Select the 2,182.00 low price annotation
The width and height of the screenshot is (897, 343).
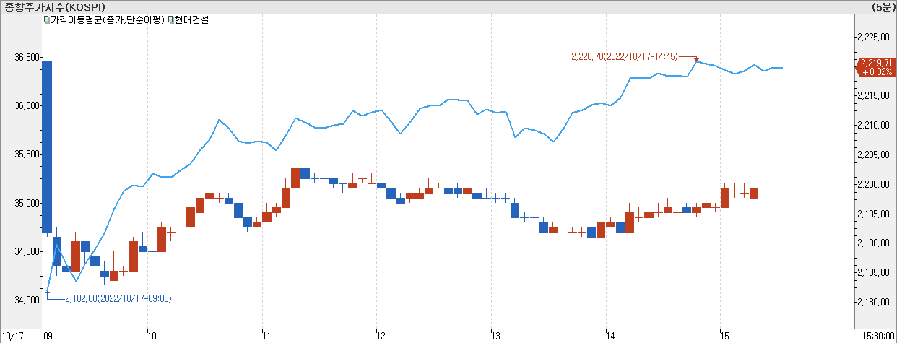pos(118,299)
